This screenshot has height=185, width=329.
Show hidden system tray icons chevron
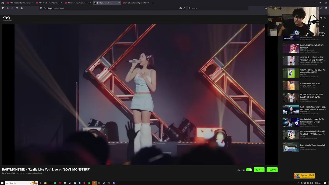(x=298, y=183)
